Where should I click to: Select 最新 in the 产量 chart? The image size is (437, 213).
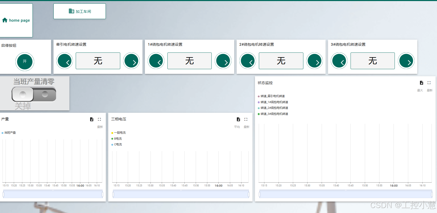click(100, 127)
